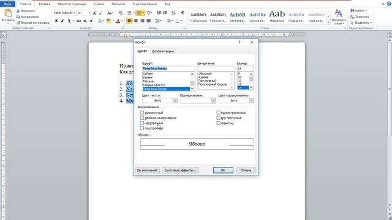Screen dimensions: 392x220
Task: Open the ribbon font size dropdown
Action: (x=89, y=13)
